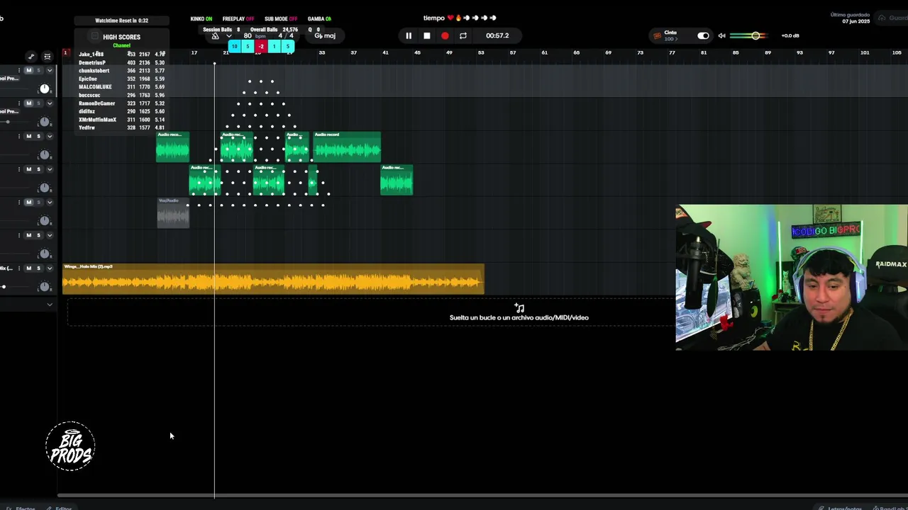Select the gray Voz/Audio clip

coord(173,212)
